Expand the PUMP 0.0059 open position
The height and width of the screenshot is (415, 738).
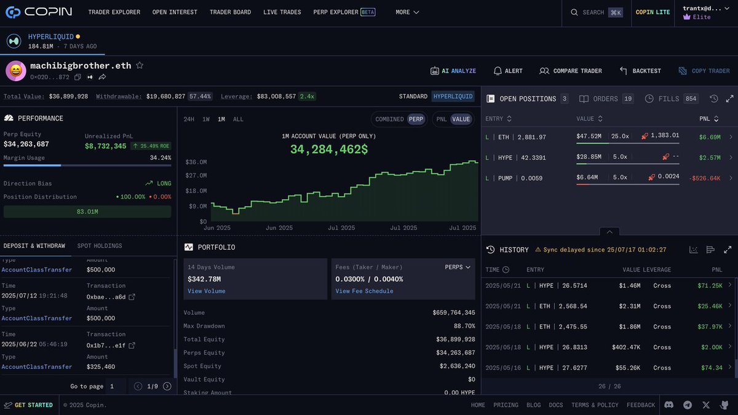[731, 178]
